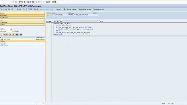
Task: Click the object name field ending _APP_MOD
Action: tap(6, 31)
